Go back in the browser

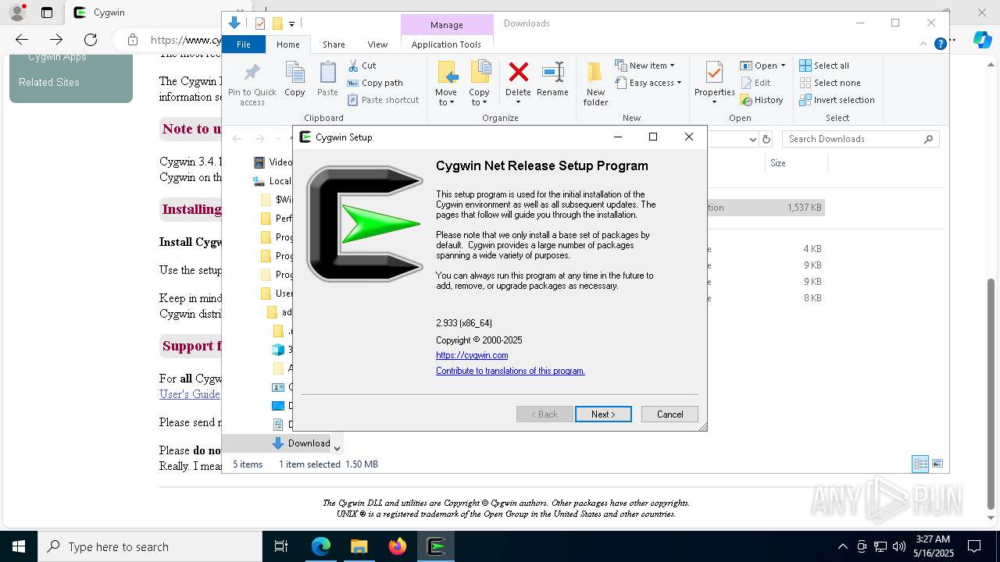point(22,40)
